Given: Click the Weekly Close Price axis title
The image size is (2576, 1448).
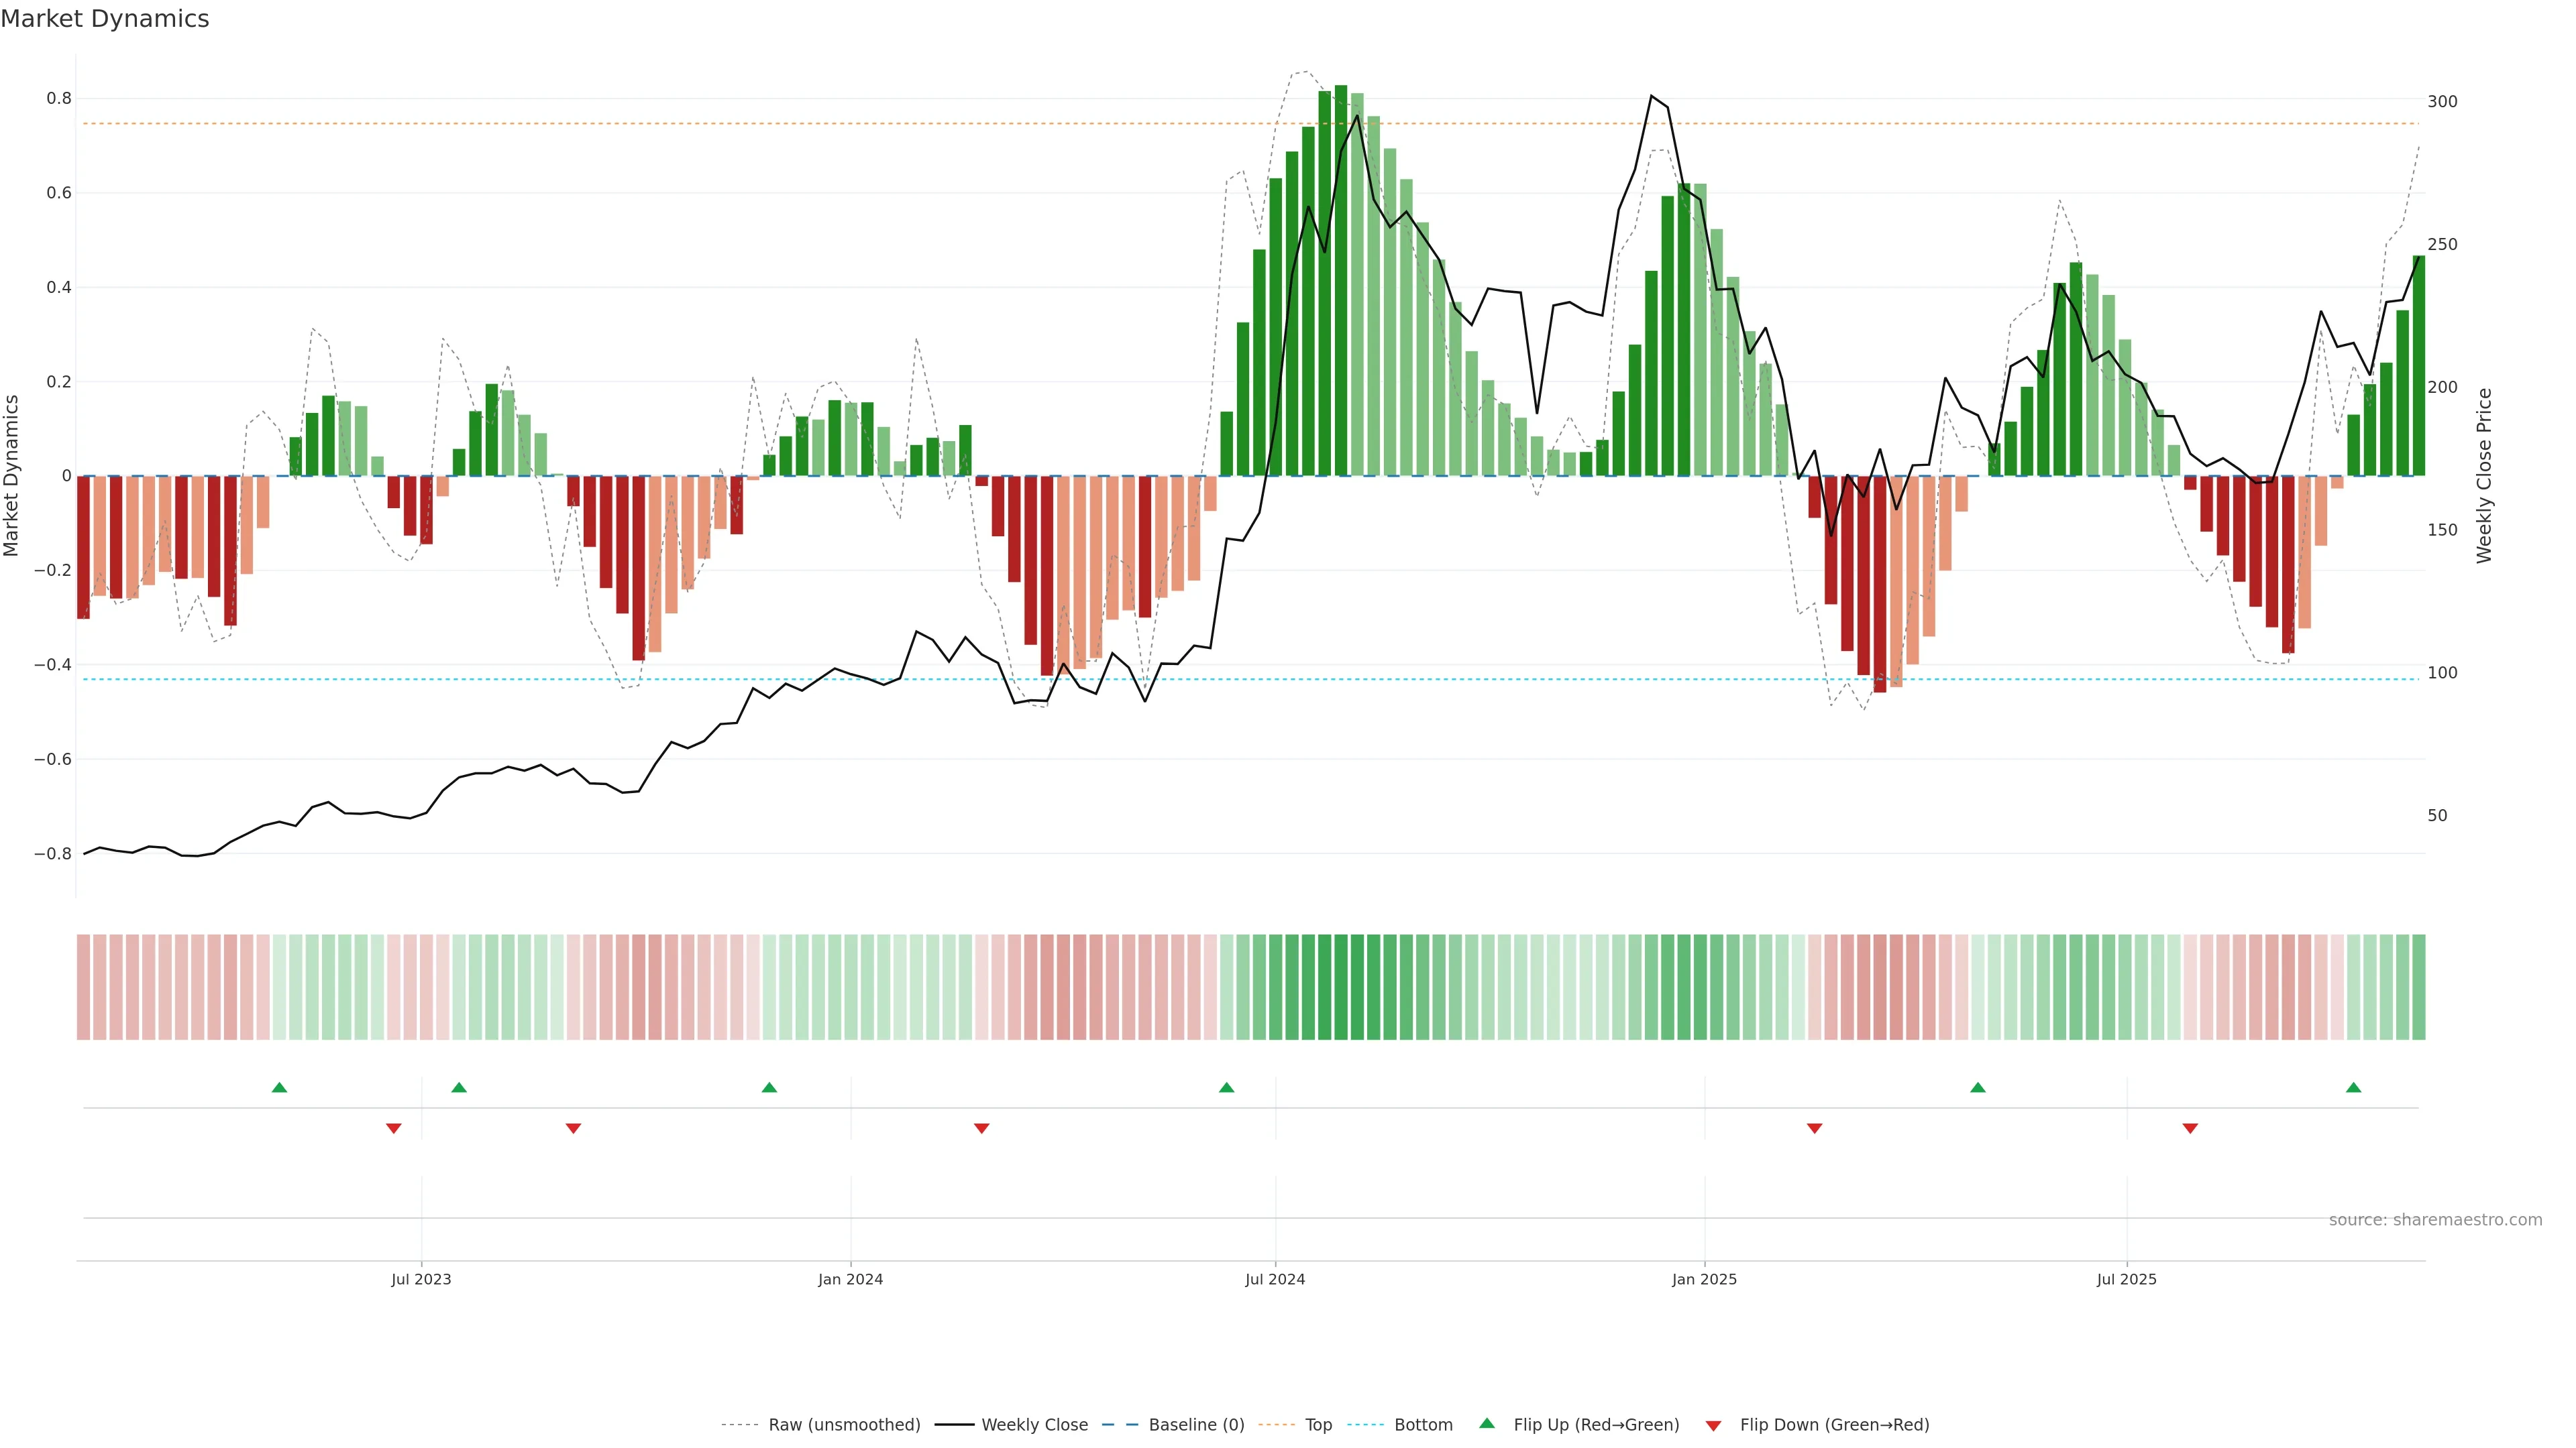Looking at the screenshot, I should click(x=2485, y=476).
